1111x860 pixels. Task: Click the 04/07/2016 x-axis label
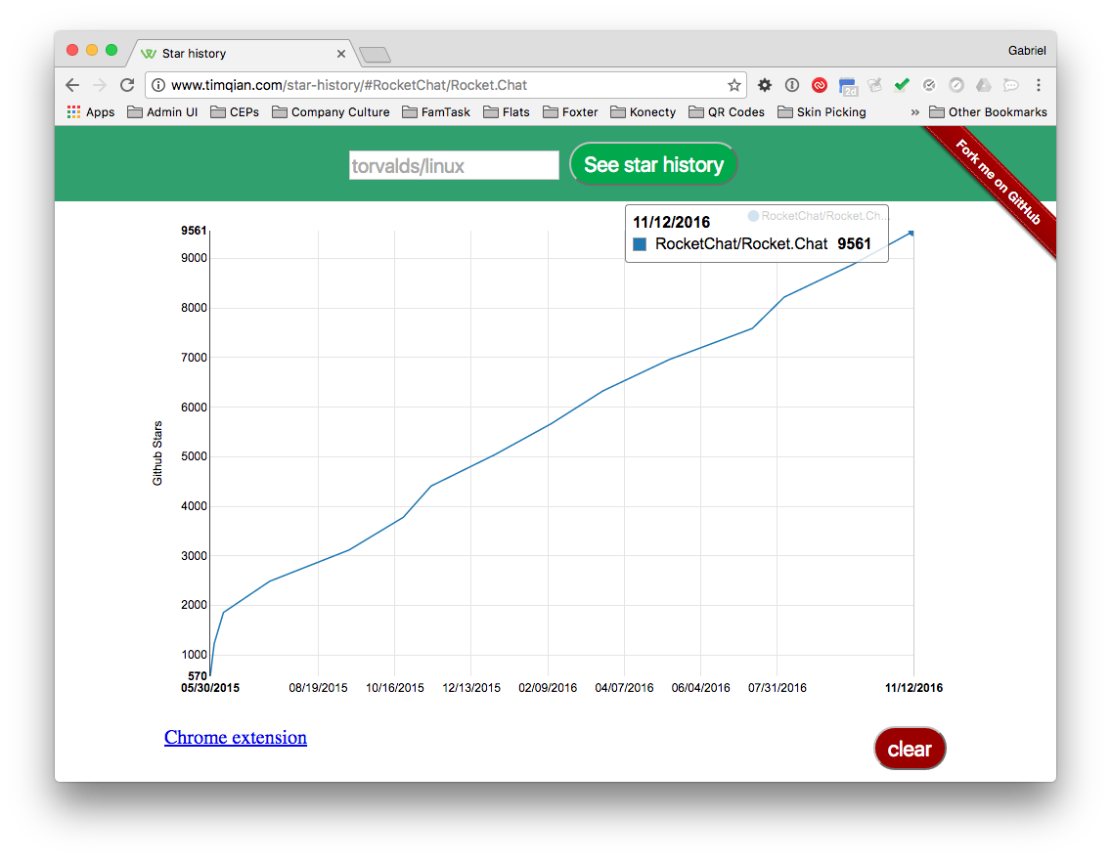(x=624, y=687)
